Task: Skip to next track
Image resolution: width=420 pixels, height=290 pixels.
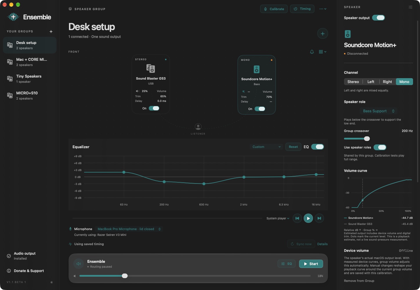Action: (x=319, y=218)
